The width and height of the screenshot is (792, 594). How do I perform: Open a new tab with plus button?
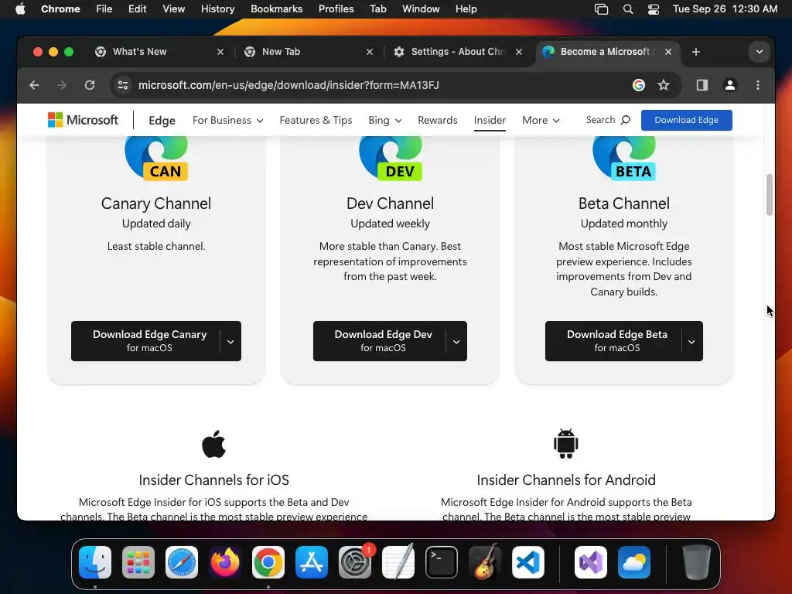pyautogui.click(x=695, y=52)
